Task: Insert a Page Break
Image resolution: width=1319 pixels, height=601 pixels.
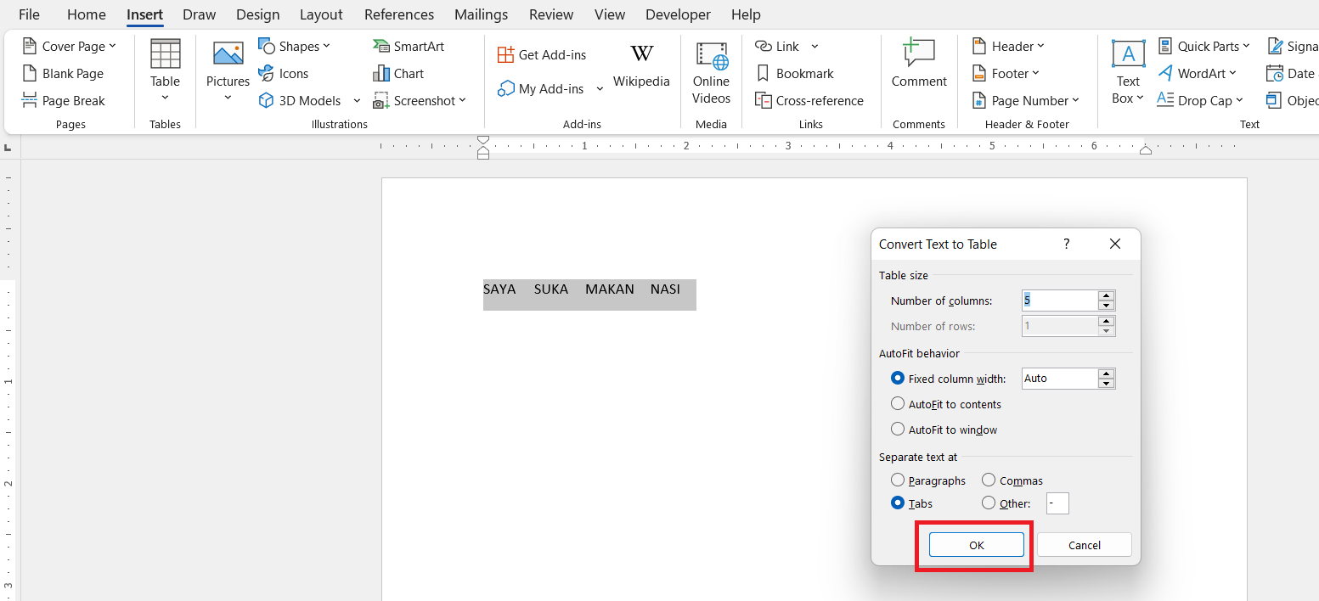Action: point(64,101)
